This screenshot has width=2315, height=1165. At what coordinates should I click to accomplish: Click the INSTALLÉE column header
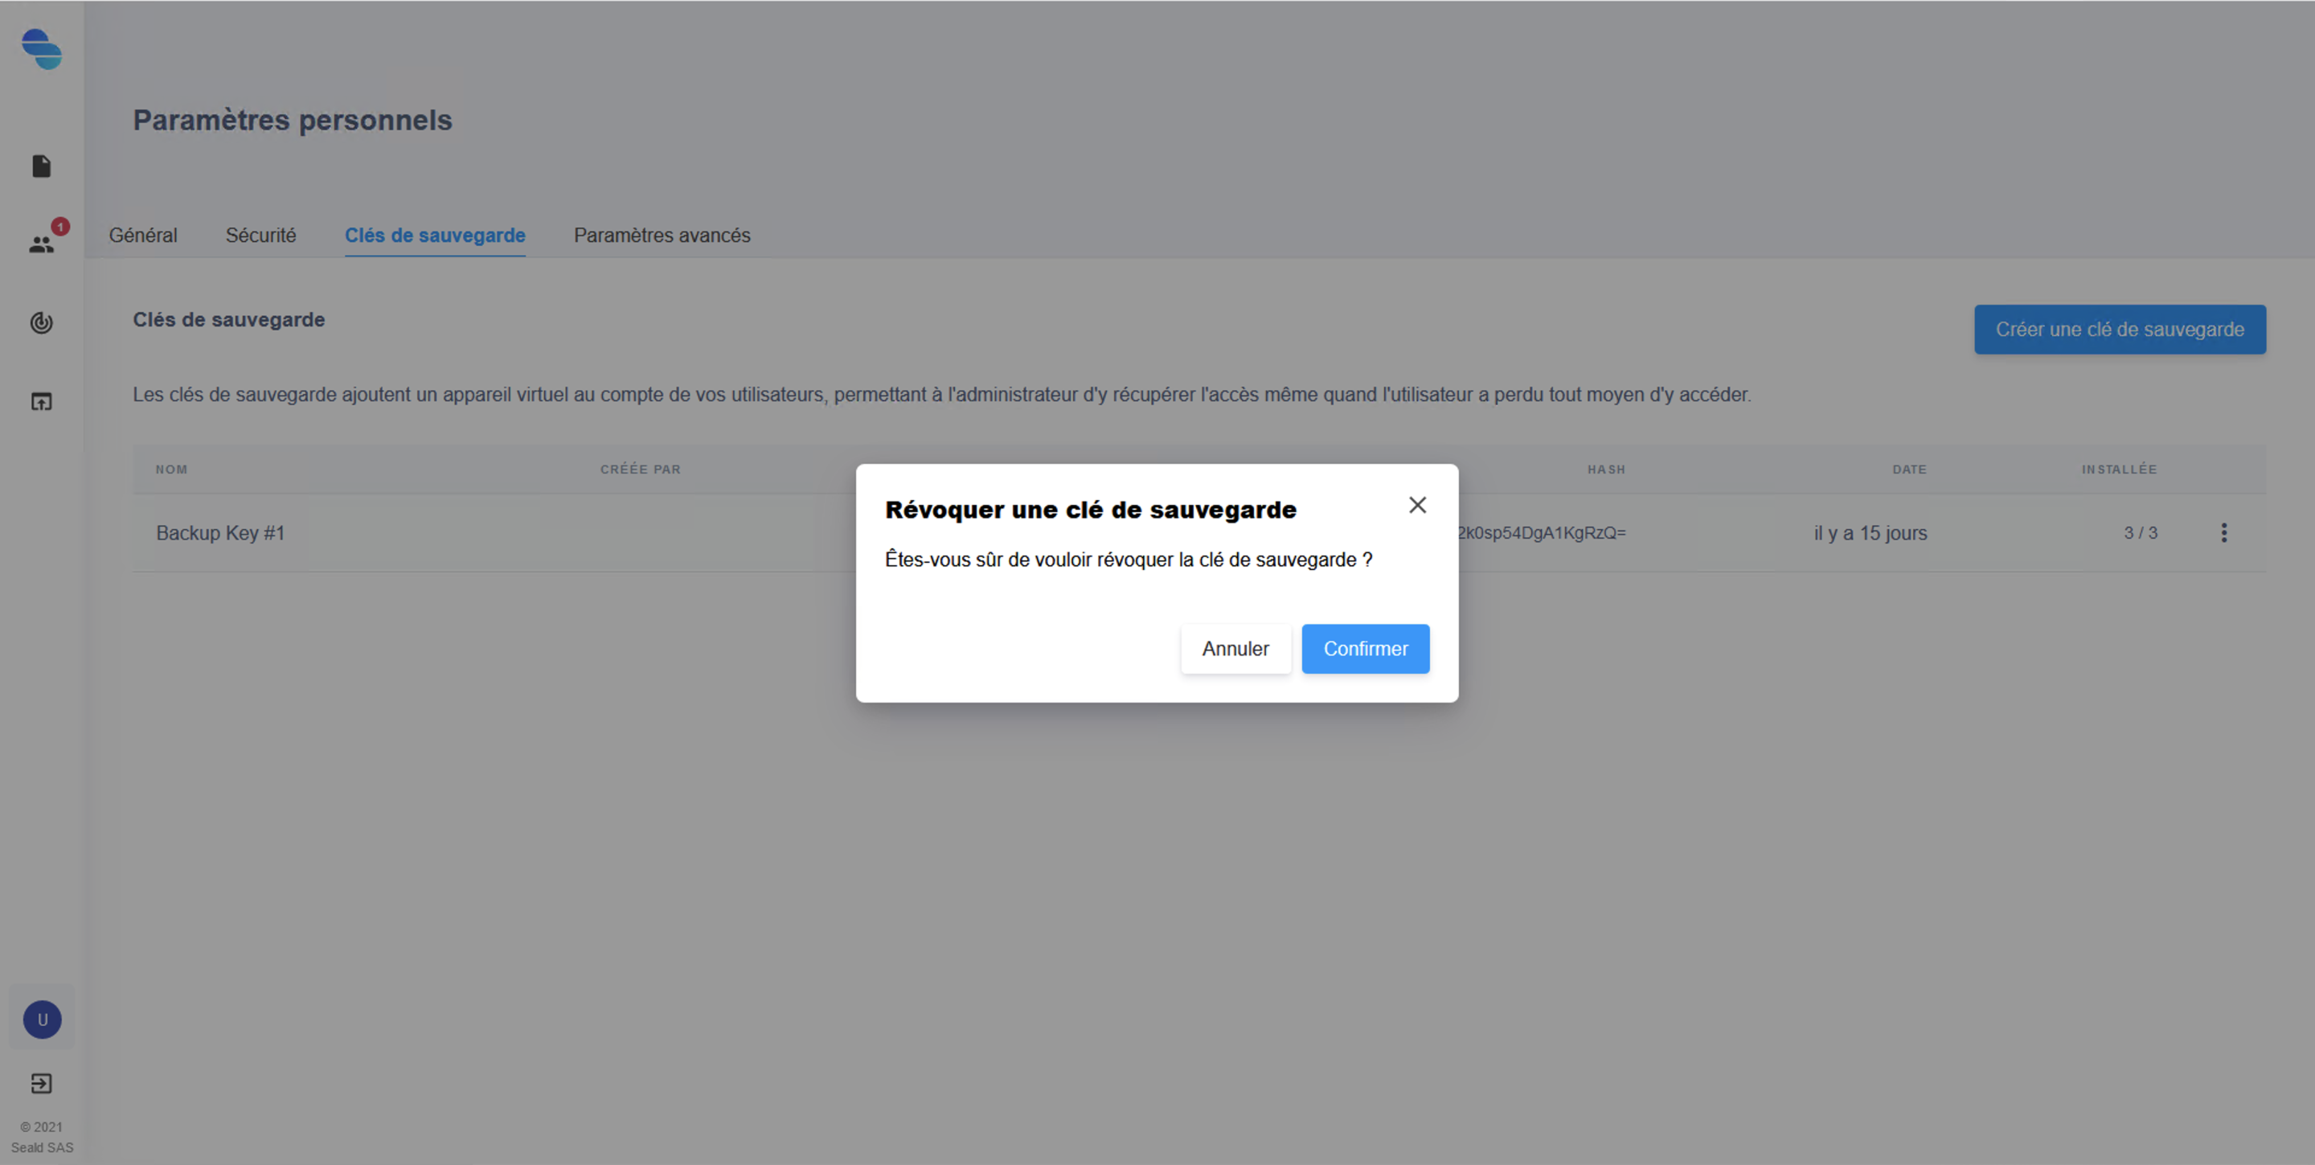[2119, 470]
